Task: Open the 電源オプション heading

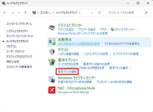Action: point(68,60)
